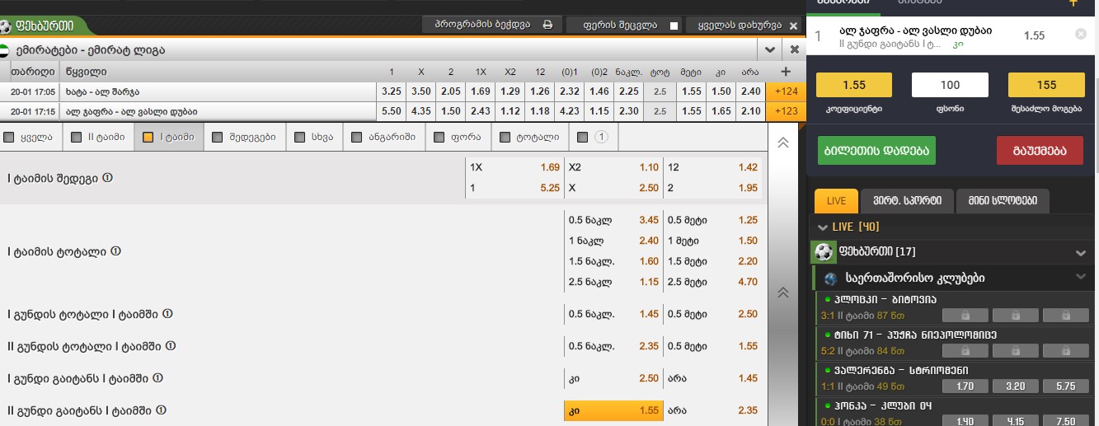The width and height of the screenshot is (1099, 426).
Task: Click stake amount field showing 100
Action: click(x=950, y=85)
